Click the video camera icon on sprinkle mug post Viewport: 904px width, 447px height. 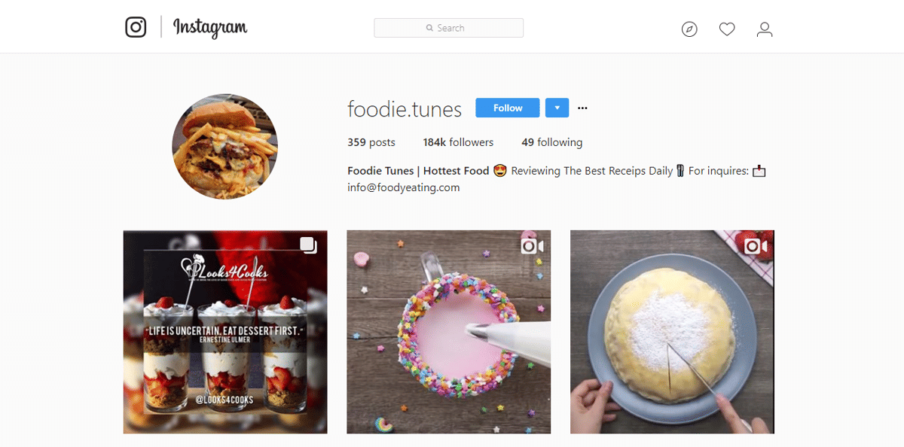532,246
